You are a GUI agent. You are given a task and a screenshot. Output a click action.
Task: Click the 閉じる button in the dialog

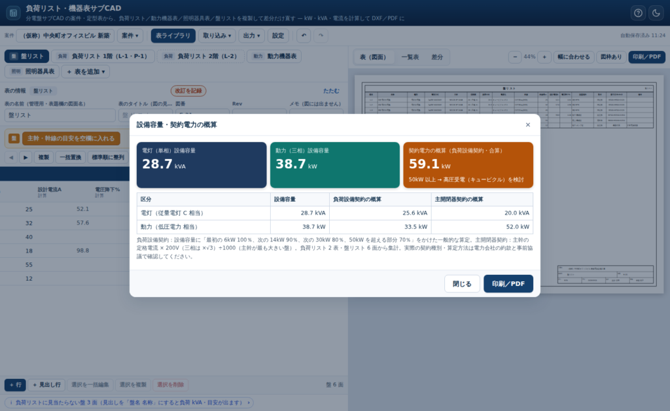(x=462, y=283)
